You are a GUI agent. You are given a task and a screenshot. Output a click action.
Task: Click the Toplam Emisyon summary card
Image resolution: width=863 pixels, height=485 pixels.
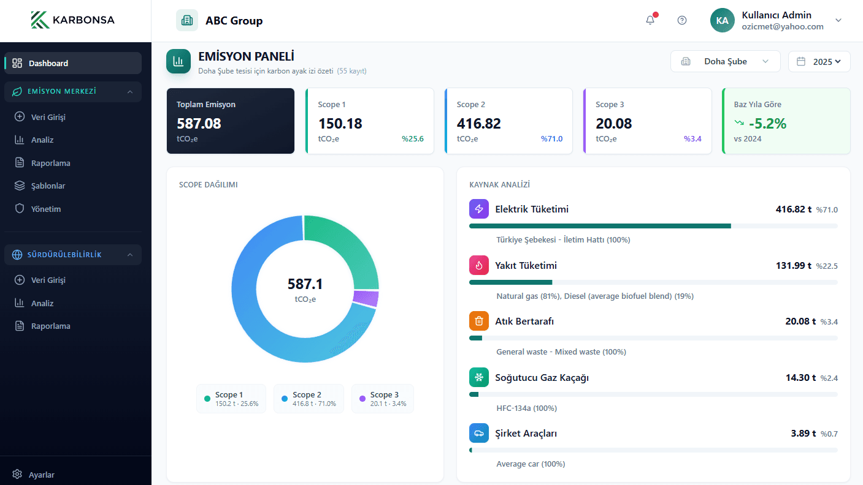(x=230, y=121)
